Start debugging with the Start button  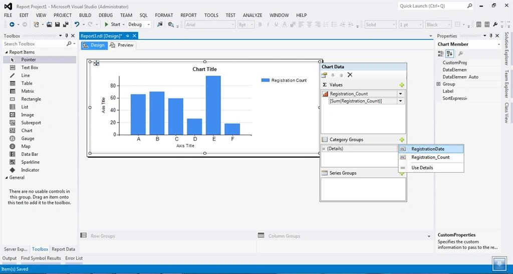(112, 24)
